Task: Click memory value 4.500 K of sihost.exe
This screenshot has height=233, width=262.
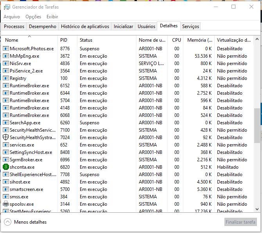Action: point(204,182)
